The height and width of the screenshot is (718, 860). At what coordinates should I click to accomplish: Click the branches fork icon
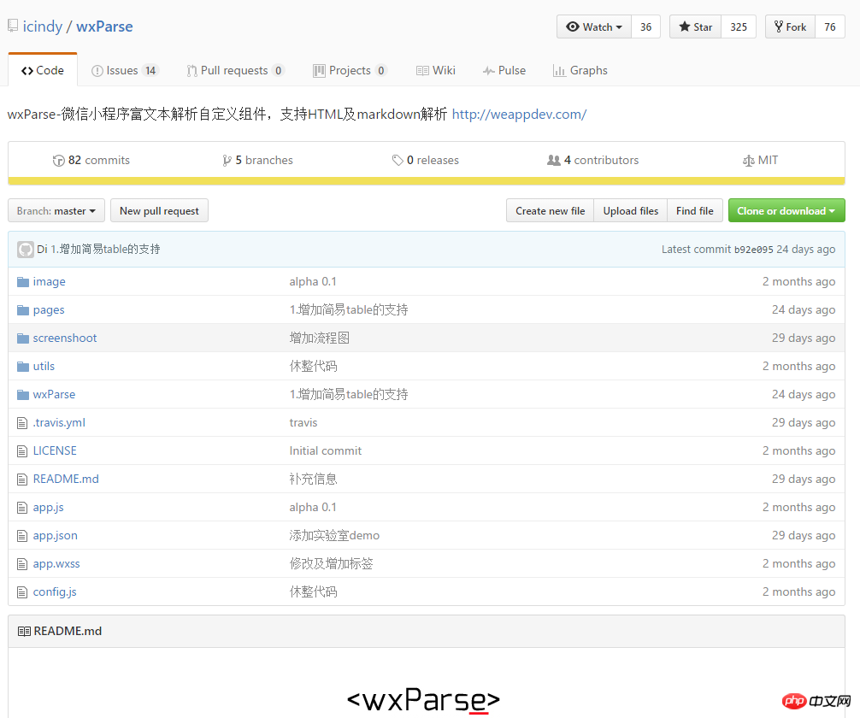click(227, 161)
